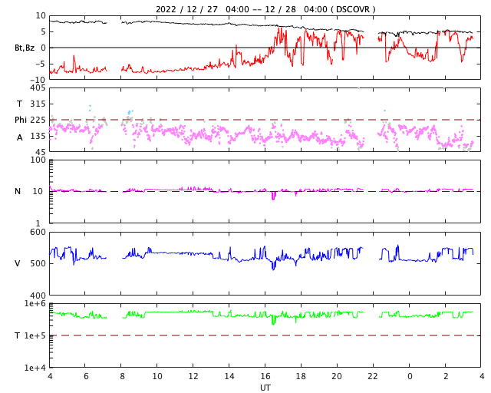This screenshot has width=491, height=393.
Task: Click the '400' velocity tick label
Action: (38, 296)
